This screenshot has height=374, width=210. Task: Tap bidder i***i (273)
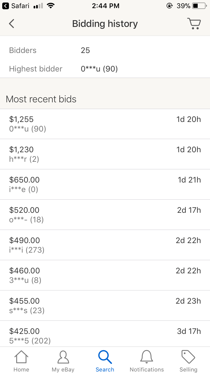tap(27, 250)
